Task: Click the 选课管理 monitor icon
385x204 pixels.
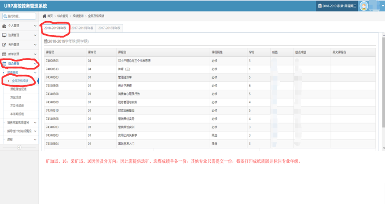Action: tap(4, 35)
